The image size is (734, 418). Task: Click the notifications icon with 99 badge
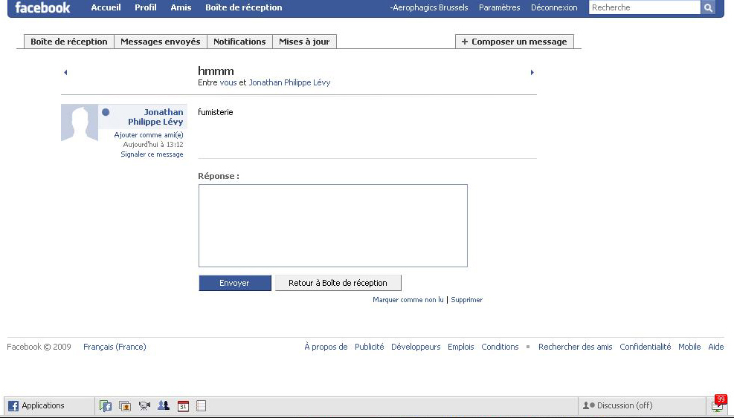click(718, 405)
